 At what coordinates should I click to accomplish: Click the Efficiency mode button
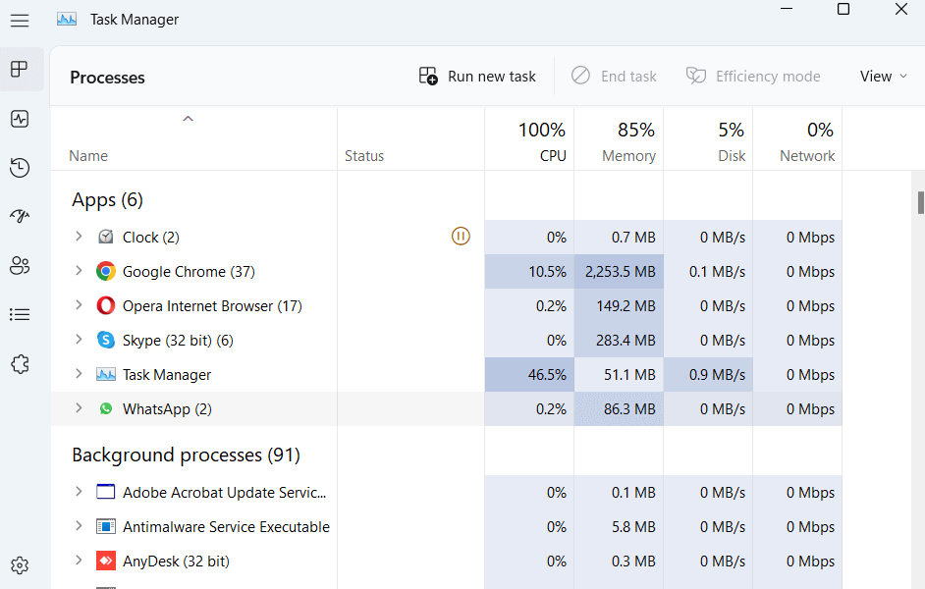point(753,76)
